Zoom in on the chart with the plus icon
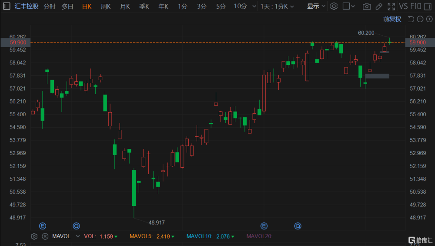Screen dimensions: 435x246 click(x=429, y=19)
